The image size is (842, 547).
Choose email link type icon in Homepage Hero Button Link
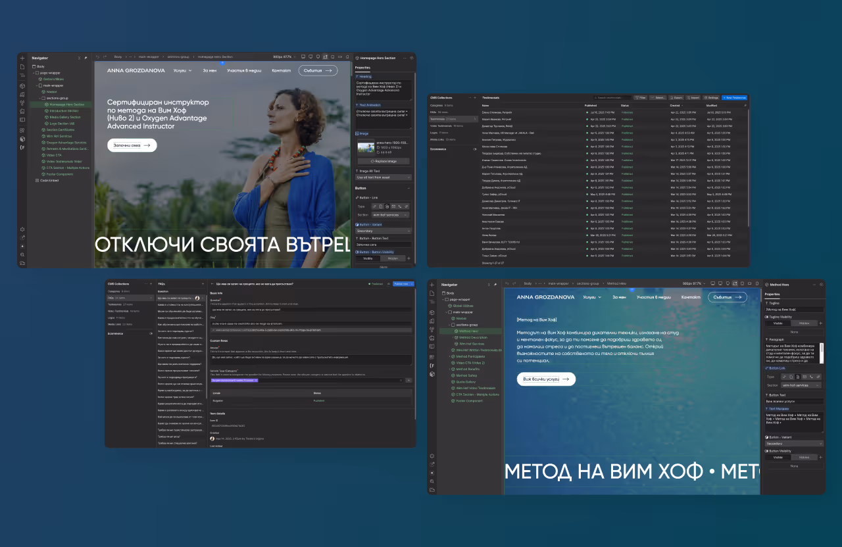(x=393, y=206)
